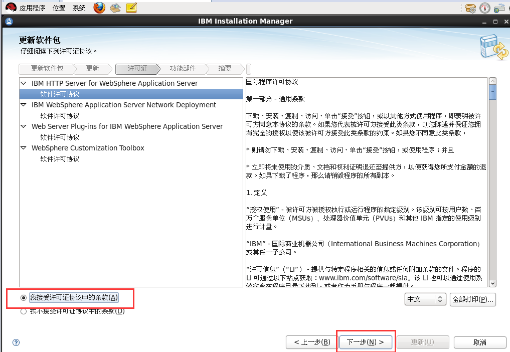Image resolution: width=510 pixels, height=352 pixels.
Task: Click the update packages banner icon
Action: point(494,47)
